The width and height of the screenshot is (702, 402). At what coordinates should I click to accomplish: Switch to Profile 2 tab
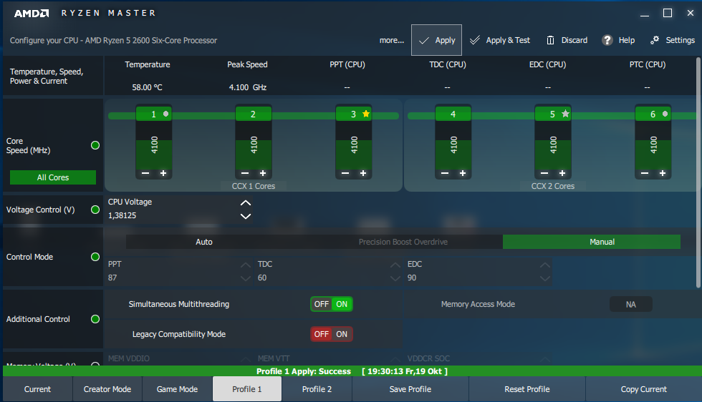tap(317, 389)
